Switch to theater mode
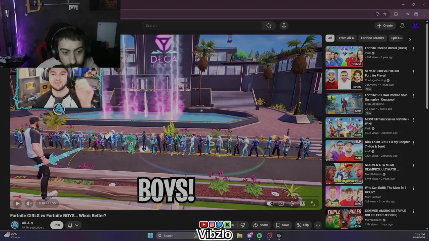Viewport: 429px width, 241px height. [x=303, y=204]
